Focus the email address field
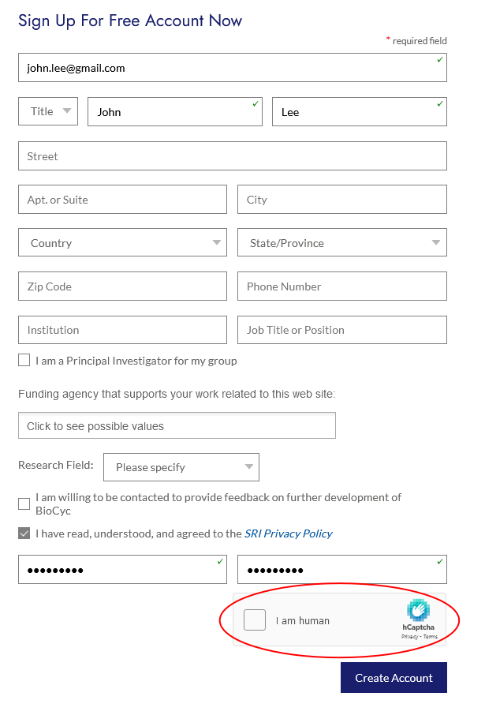Image resolution: width=485 pixels, height=715 pixels. click(x=233, y=68)
